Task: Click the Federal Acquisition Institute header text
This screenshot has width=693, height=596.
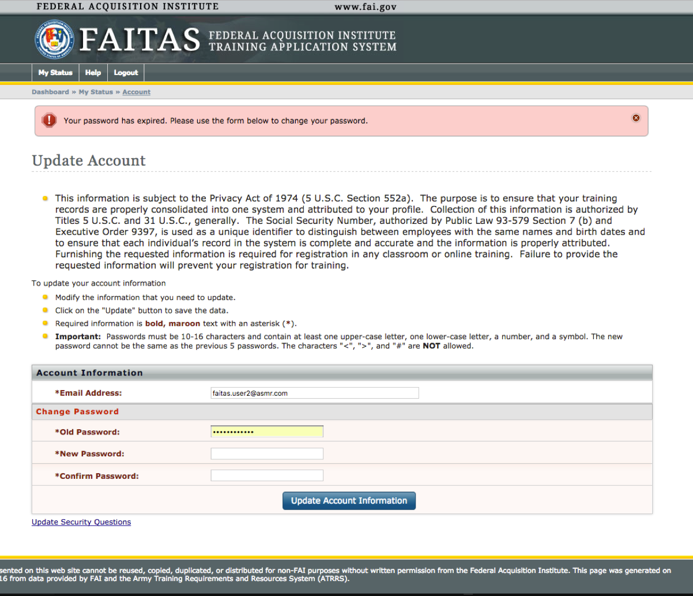Action: [x=127, y=7]
